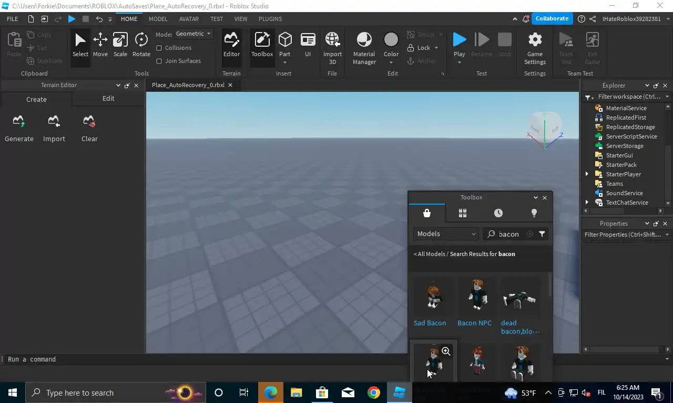Viewport: 673px width, 403px height.
Task: Toggle the Join Surfaces checkbox
Action: (x=159, y=61)
